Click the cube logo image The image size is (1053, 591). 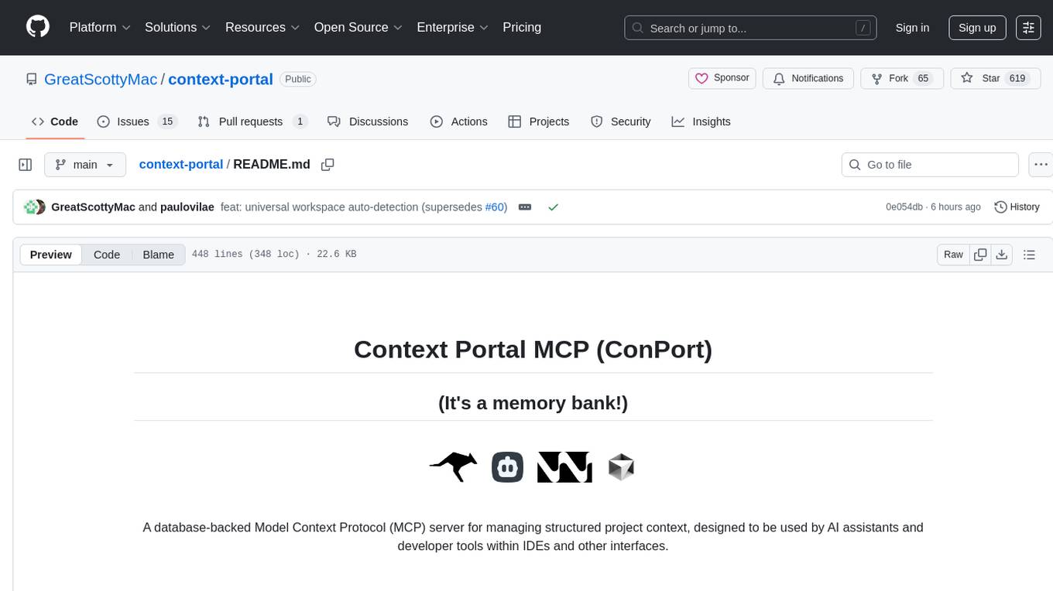(x=621, y=467)
